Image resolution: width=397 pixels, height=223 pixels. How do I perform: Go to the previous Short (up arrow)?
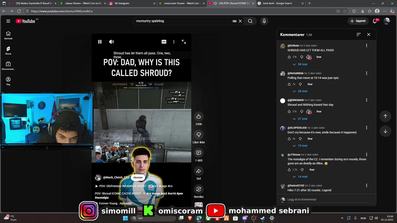coord(385,116)
